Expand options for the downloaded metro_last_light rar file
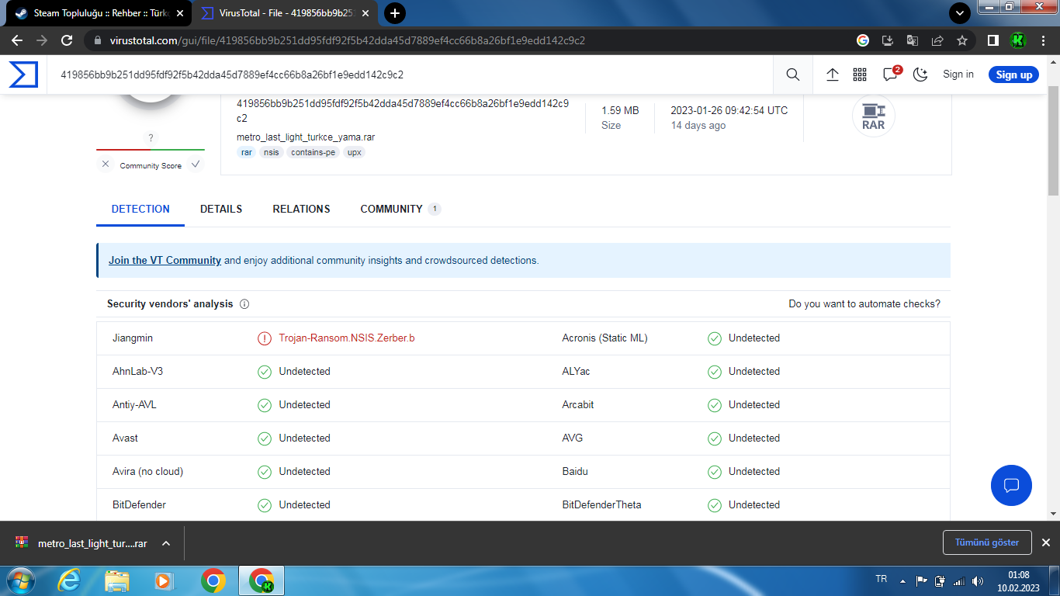 click(166, 543)
